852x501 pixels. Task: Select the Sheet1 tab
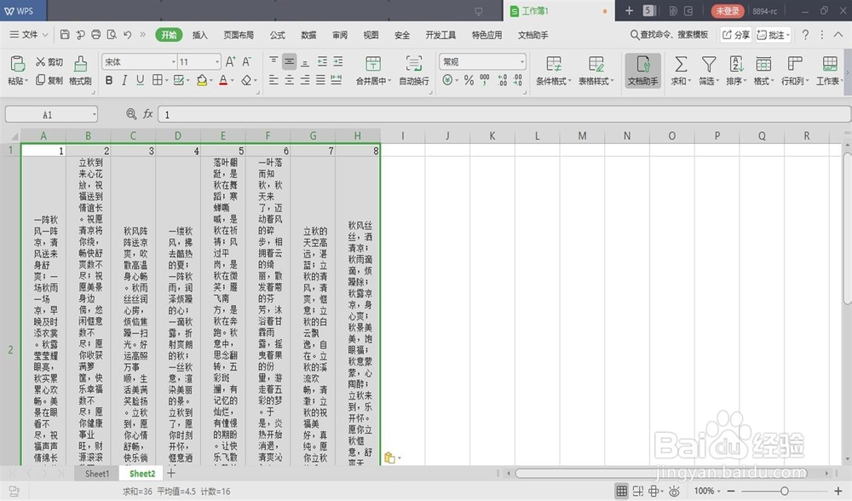[x=97, y=474]
